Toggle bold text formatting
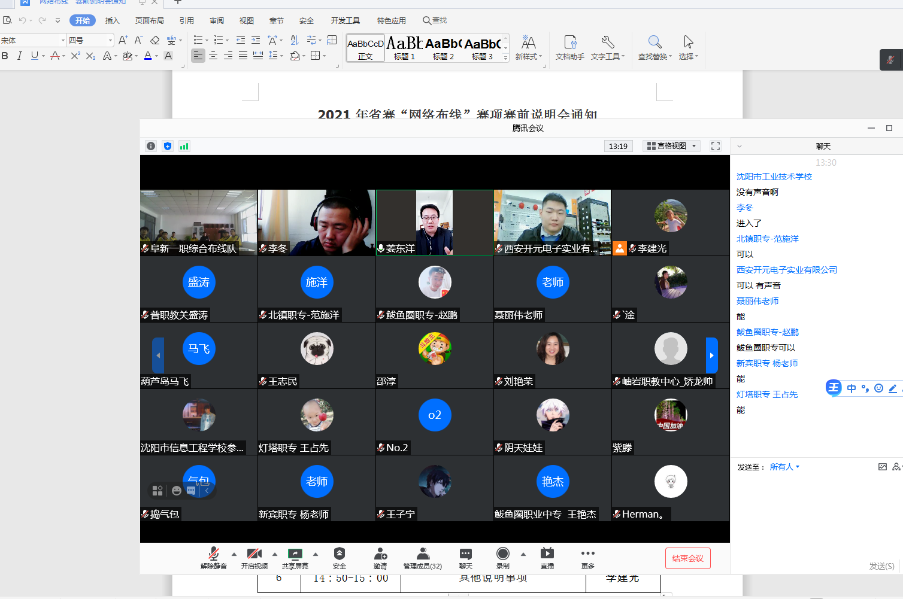Screen dimensions: 903x599 5,56
